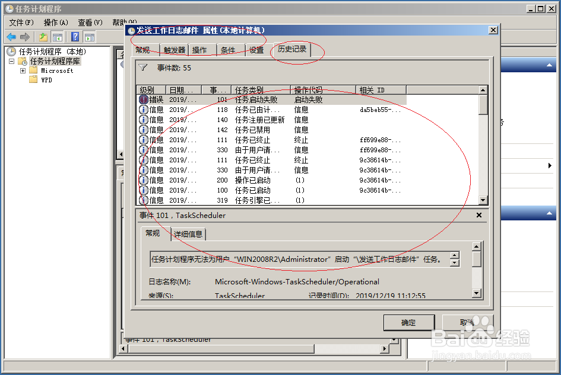The width and height of the screenshot is (561, 375).
Task: Collapse the 任务计划程序库 tree node
Action: [x=11, y=60]
